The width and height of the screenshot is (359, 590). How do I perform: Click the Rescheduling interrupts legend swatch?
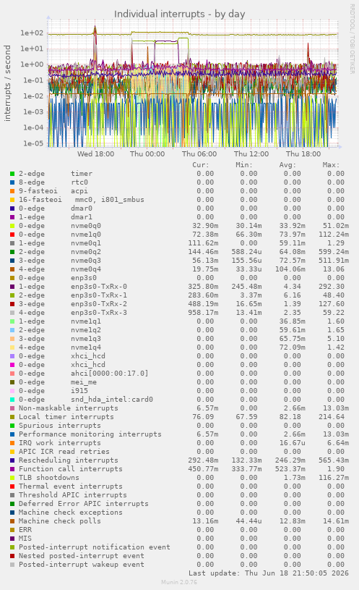pyautogui.click(x=12, y=460)
